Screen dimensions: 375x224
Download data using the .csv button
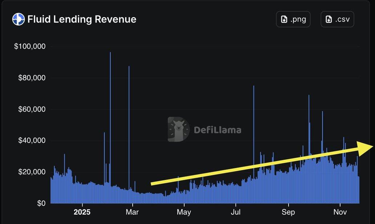[x=337, y=19]
